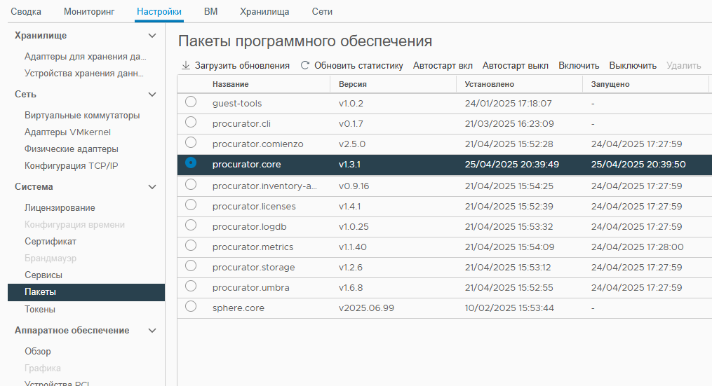Open the Сети tab

pos(322,12)
